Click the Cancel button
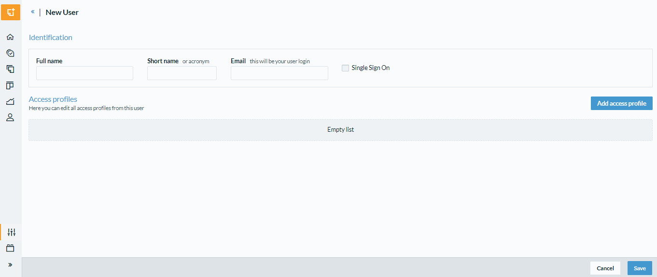 (605, 268)
